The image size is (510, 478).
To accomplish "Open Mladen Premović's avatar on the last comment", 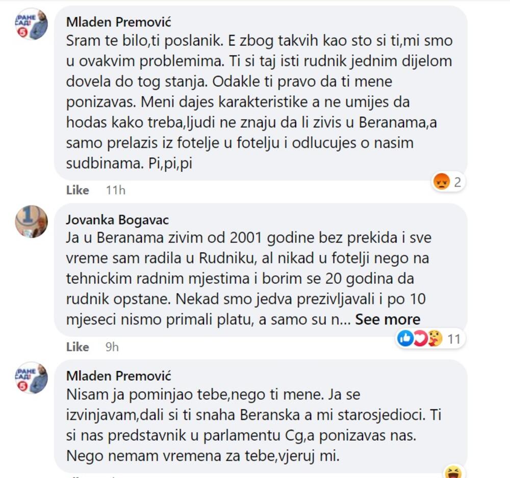I will pyautogui.click(x=32, y=378).
